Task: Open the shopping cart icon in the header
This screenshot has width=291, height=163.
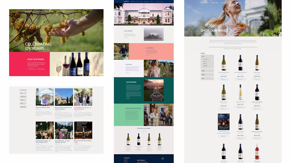Action: point(258,3)
